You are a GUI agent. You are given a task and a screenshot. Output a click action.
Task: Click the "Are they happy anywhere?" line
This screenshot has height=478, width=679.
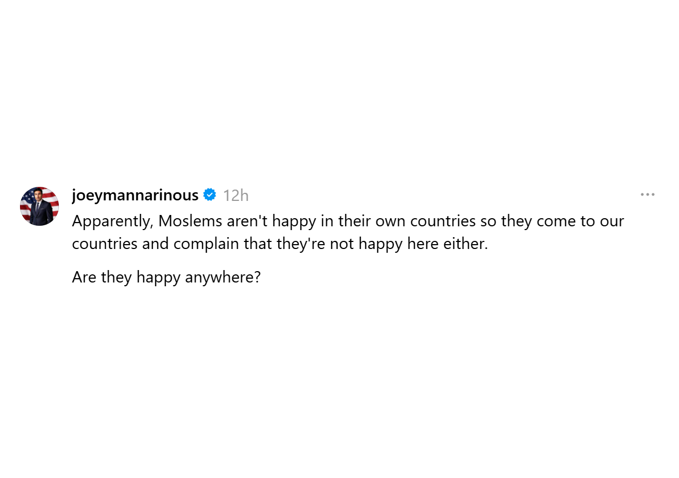tap(166, 278)
